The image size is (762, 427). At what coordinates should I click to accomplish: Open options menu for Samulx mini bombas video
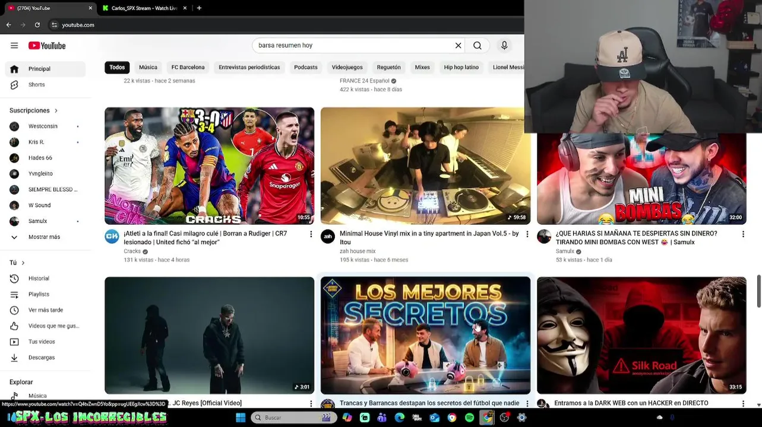[743, 234]
